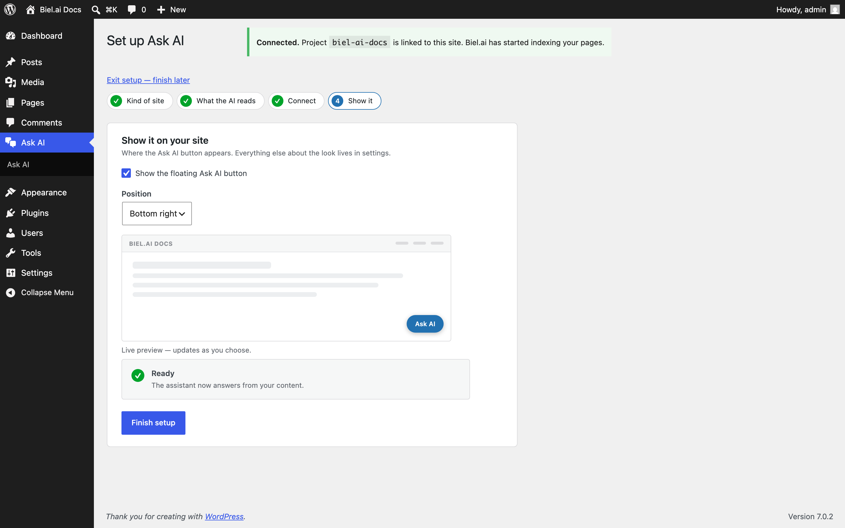Select the Ask AI submenu item
Image resolution: width=845 pixels, height=528 pixels.
(18, 165)
